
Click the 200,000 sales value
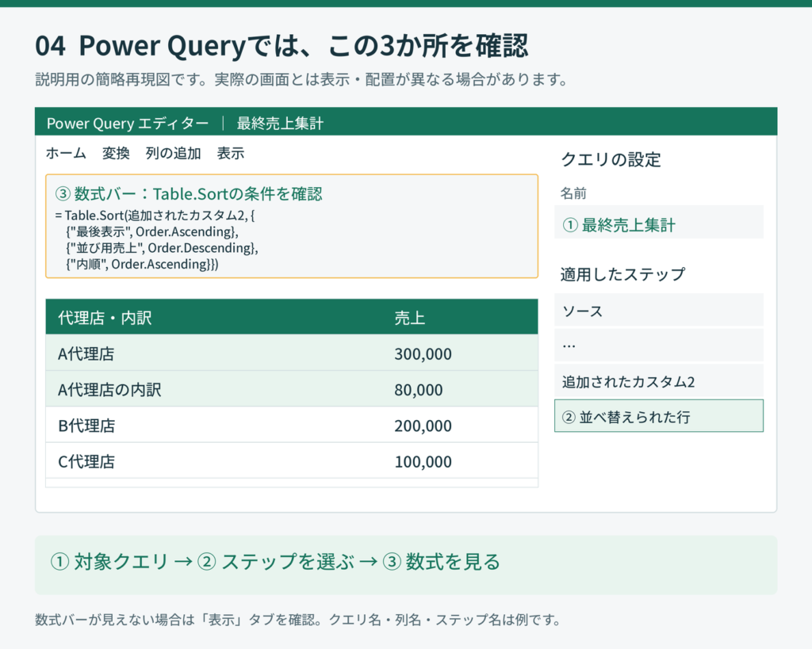click(x=423, y=426)
